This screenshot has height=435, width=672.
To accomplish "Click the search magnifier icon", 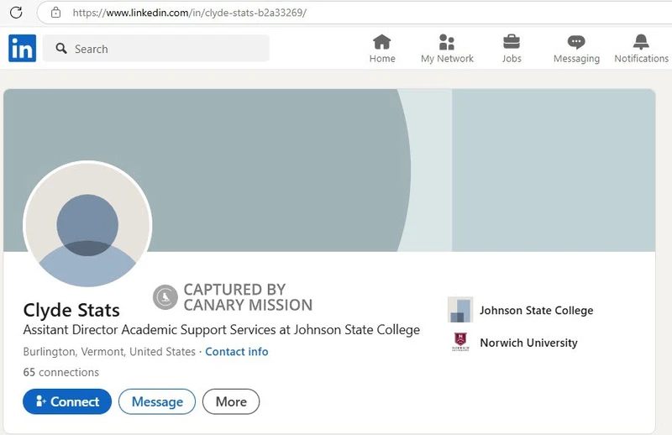I will pyautogui.click(x=61, y=49).
